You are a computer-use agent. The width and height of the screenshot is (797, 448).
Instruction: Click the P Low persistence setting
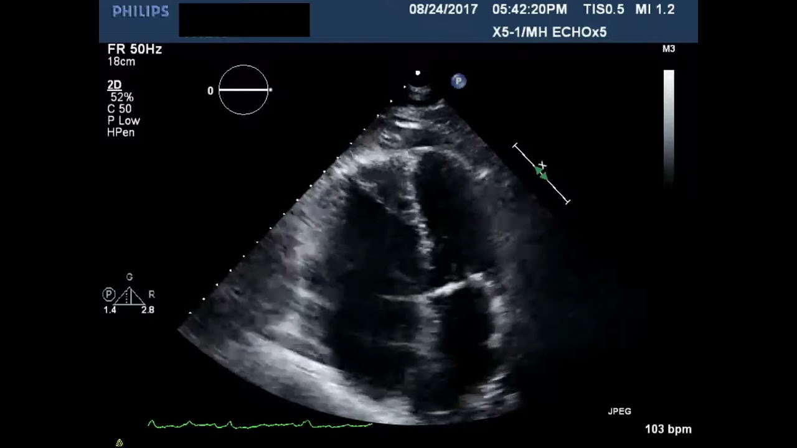coord(123,121)
